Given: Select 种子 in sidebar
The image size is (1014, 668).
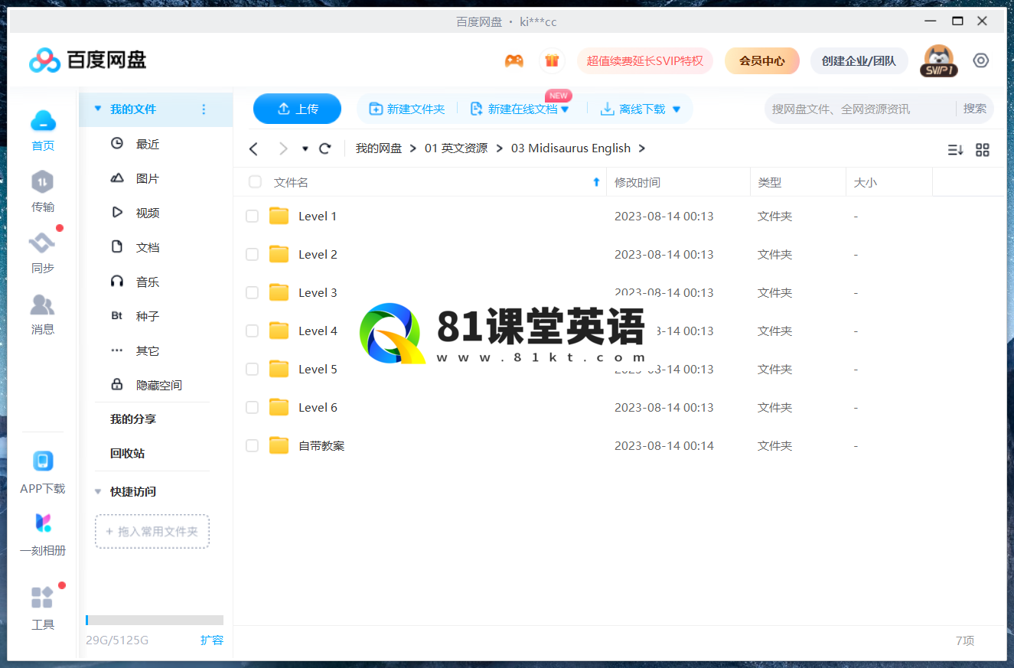Looking at the screenshot, I should click(x=148, y=316).
